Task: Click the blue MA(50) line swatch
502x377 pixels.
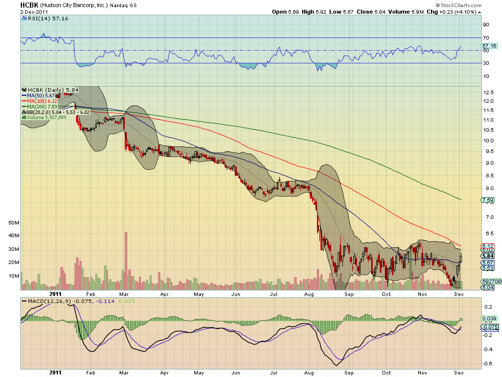Action: (x=24, y=96)
